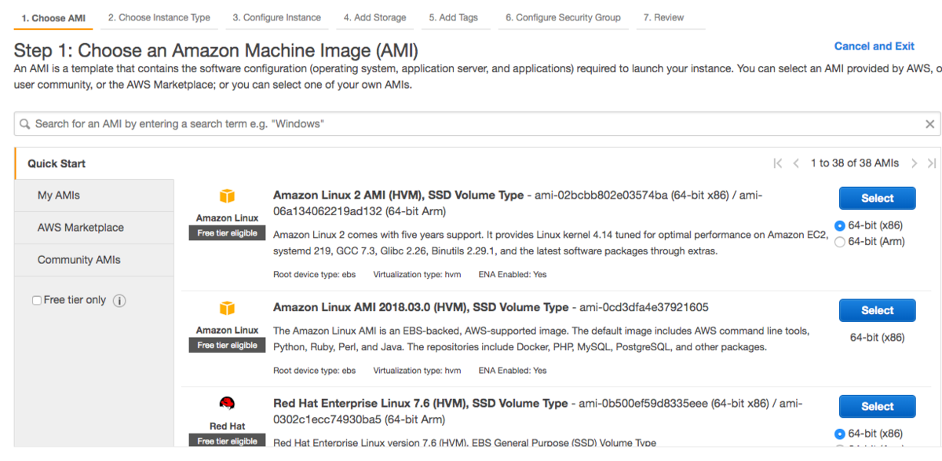
Task: Click the Step 1 Choose an AMI heading
Action: [216, 51]
